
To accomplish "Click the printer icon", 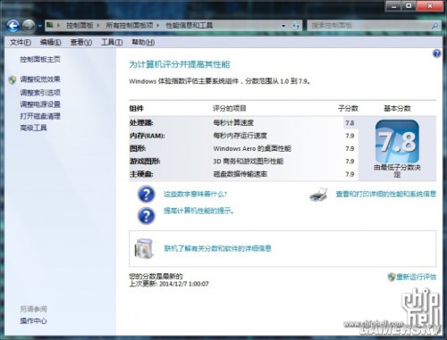I will coord(319,195).
